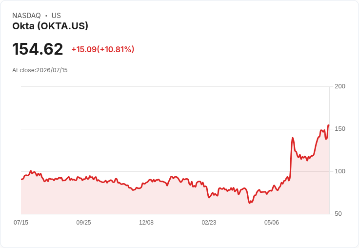359x248 pixels.
Task: Select the 05/06 x-axis date label
Action: tap(272, 222)
